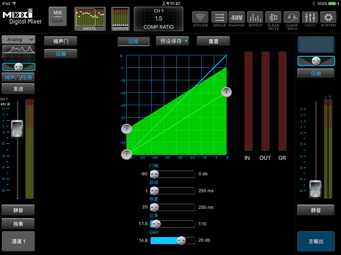Click the 重置 reset button
This screenshot has height=255, width=341.
pos(213,41)
